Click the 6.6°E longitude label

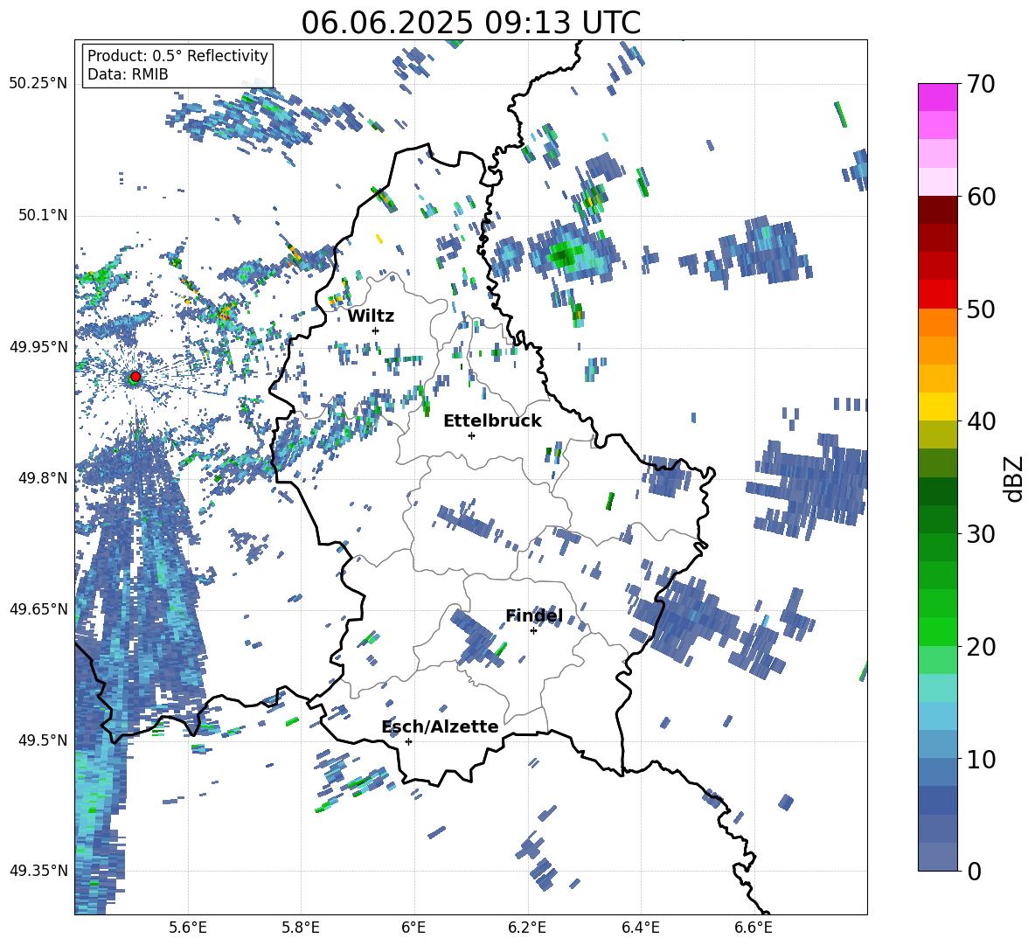pyautogui.click(x=754, y=928)
